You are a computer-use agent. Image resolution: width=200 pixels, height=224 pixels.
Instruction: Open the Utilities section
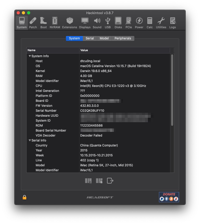coord(161,23)
